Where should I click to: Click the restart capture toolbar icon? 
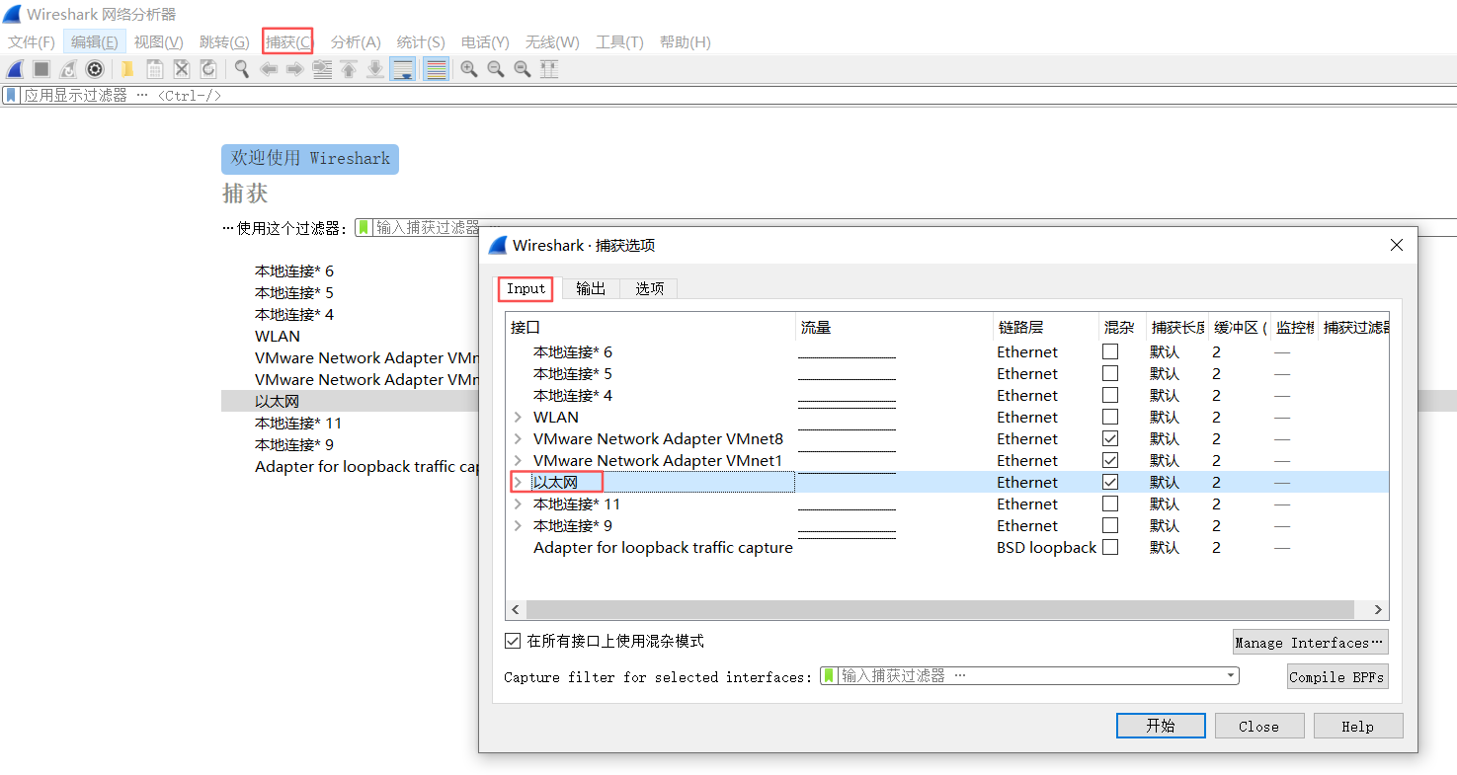[x=68, y=69]
